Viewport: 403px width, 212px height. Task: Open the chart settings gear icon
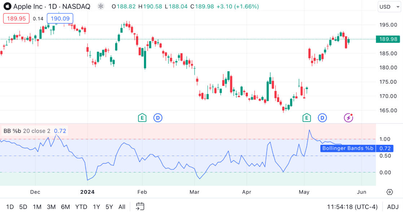390,192
